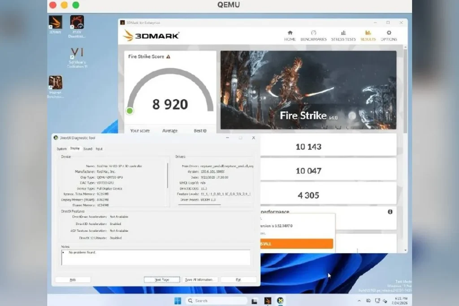Click the 'Average' label under the gauge
The height and width of the screenshot is (306, 459).
point(170,131)
